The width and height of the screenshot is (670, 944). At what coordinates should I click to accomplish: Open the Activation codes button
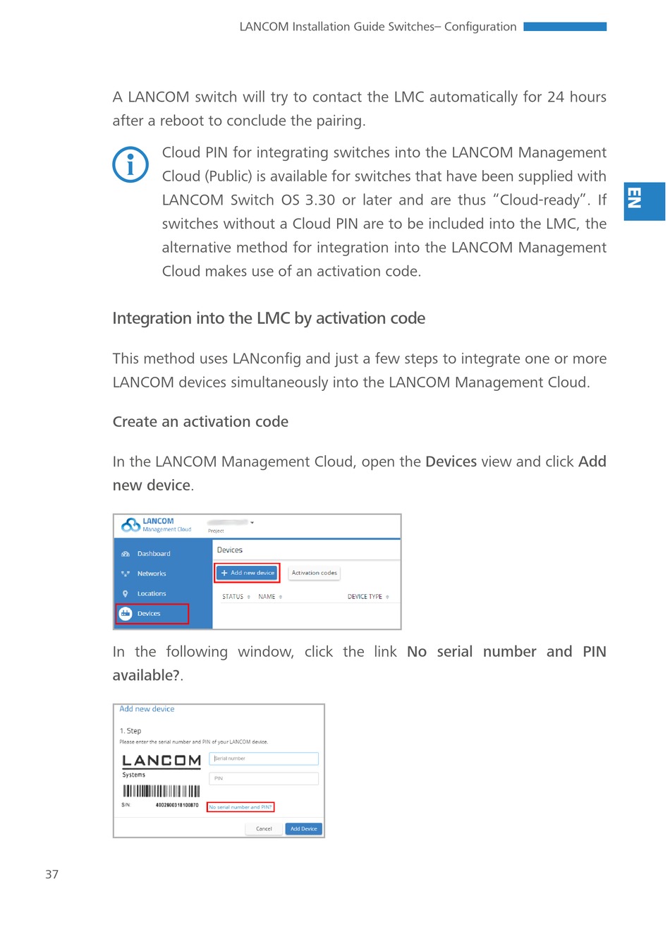coord(315,573)
